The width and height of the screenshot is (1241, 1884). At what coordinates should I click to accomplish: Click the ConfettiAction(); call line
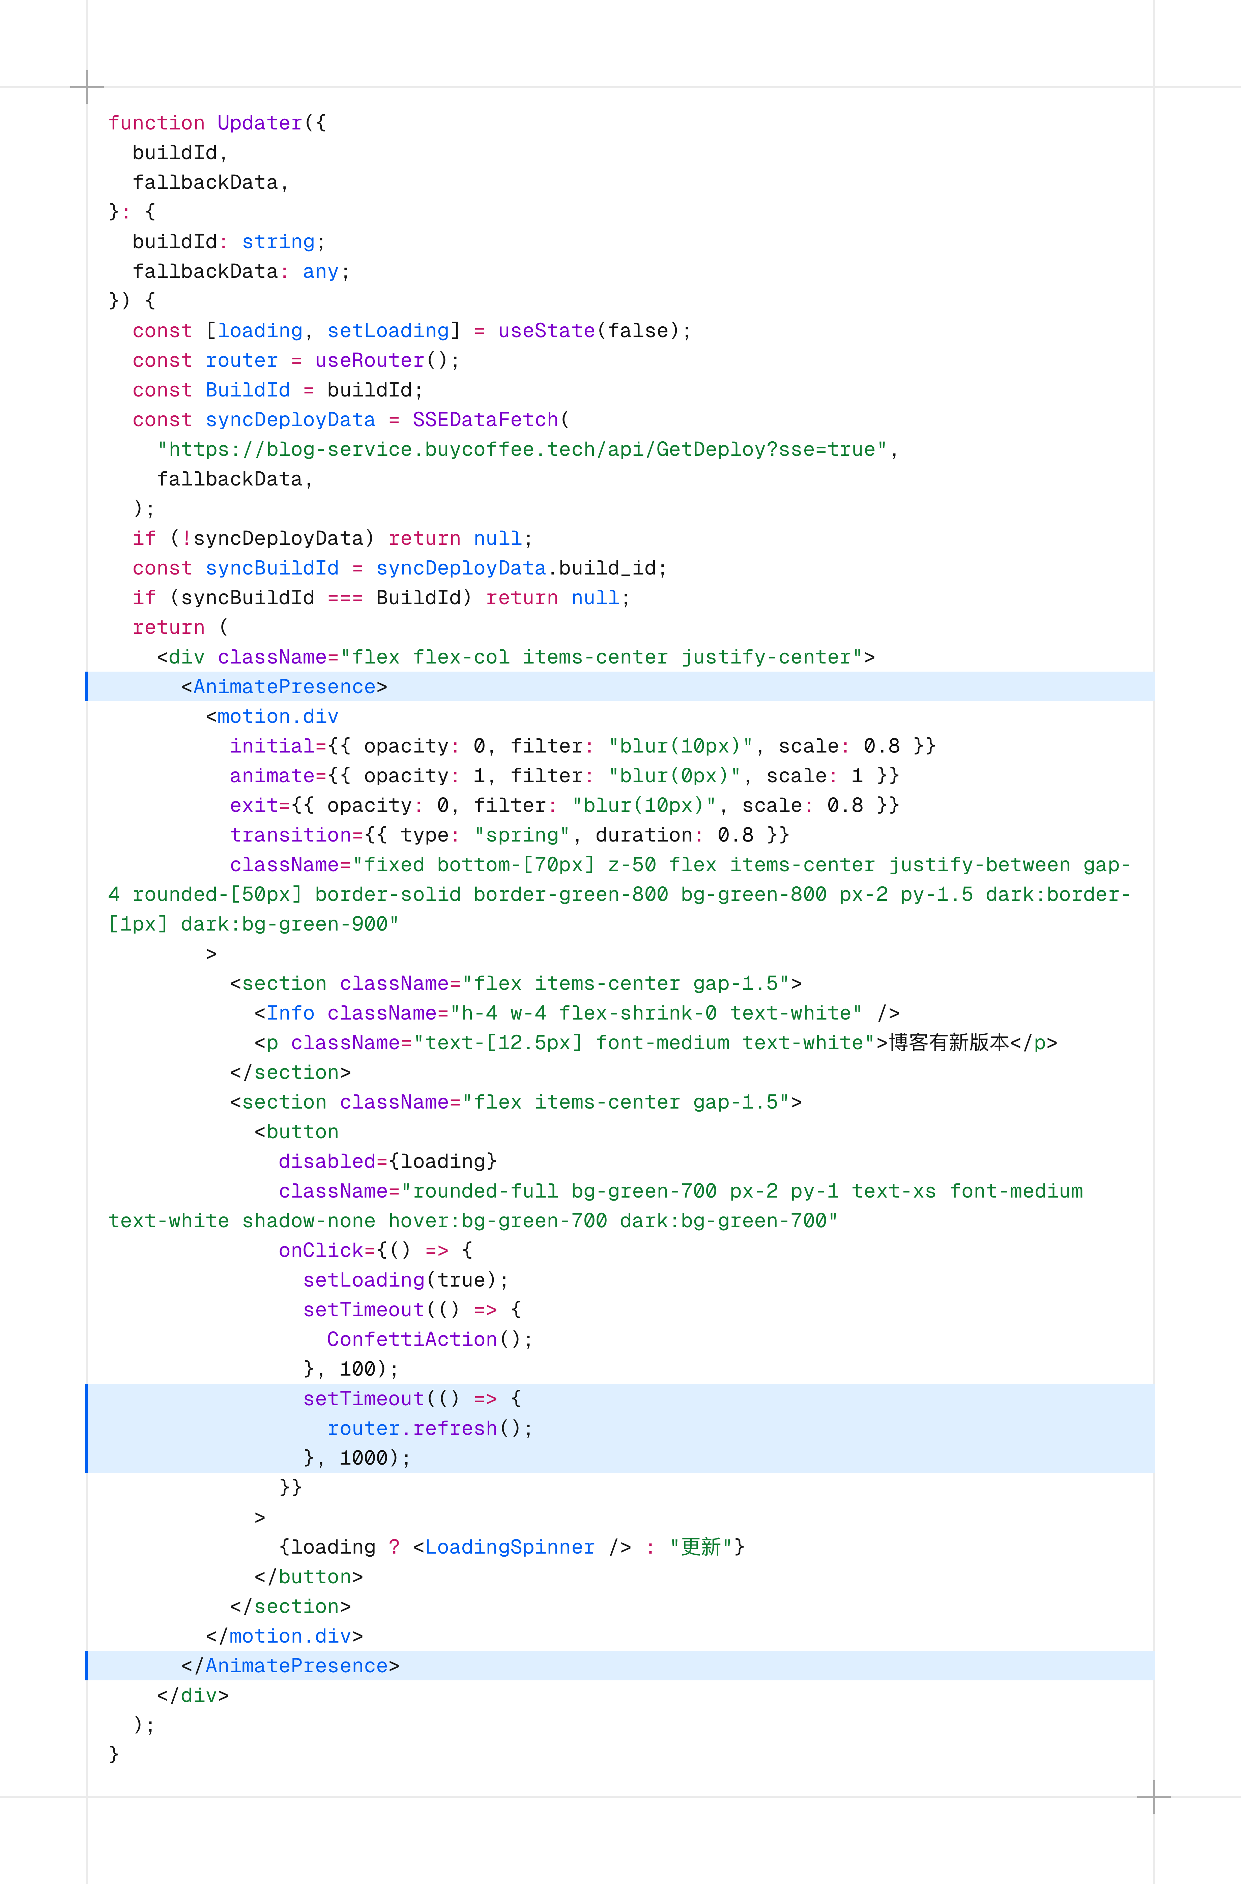430,1340
